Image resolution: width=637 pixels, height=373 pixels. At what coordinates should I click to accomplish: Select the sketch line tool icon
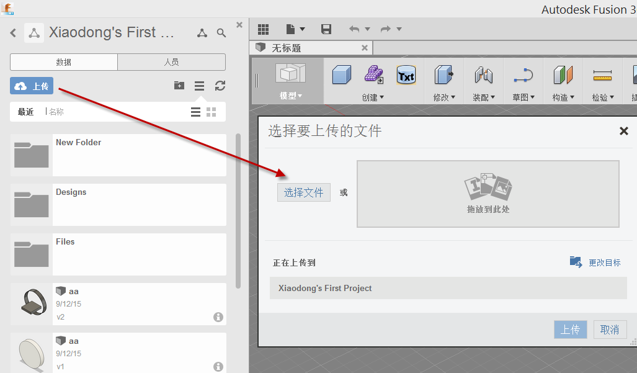[x=523, y=75]
